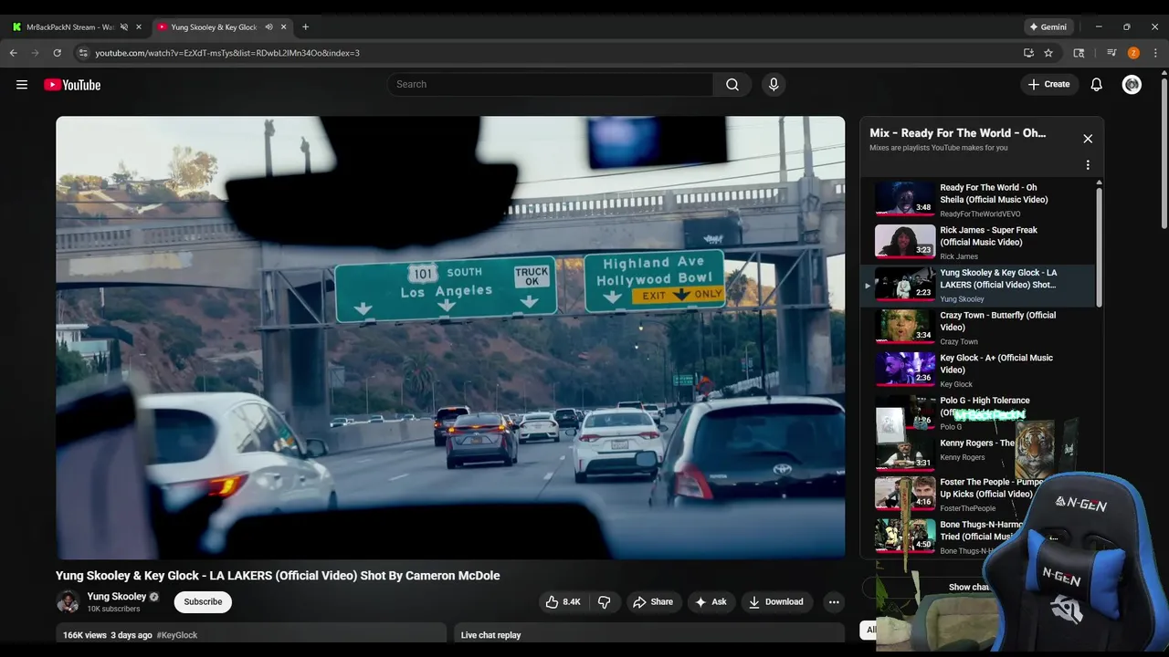Open the Live chat replay panel

click(649, 635)
